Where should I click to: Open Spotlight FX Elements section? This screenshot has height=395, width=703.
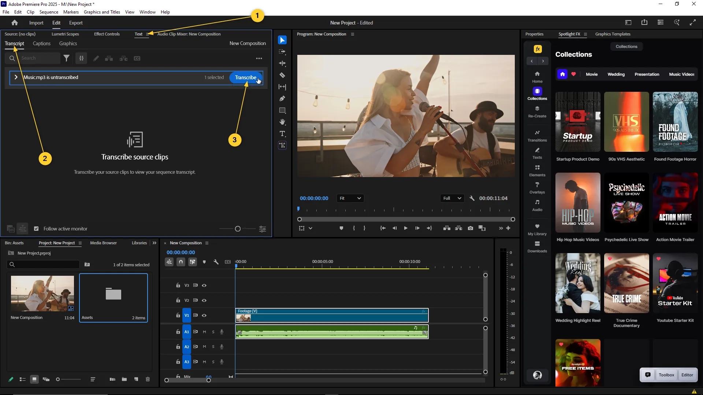point(537,171)
